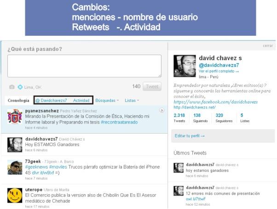Click 'hace 4 minutos' timestamp
Image resolution: width=277 pixels, height=209 pixels.
[x=36, y=128]
